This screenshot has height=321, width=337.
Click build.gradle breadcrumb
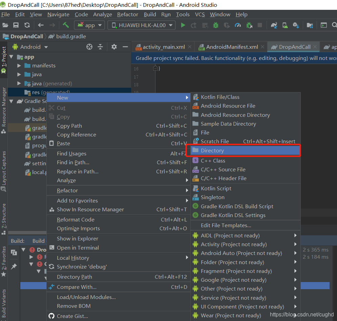[71, 37]
